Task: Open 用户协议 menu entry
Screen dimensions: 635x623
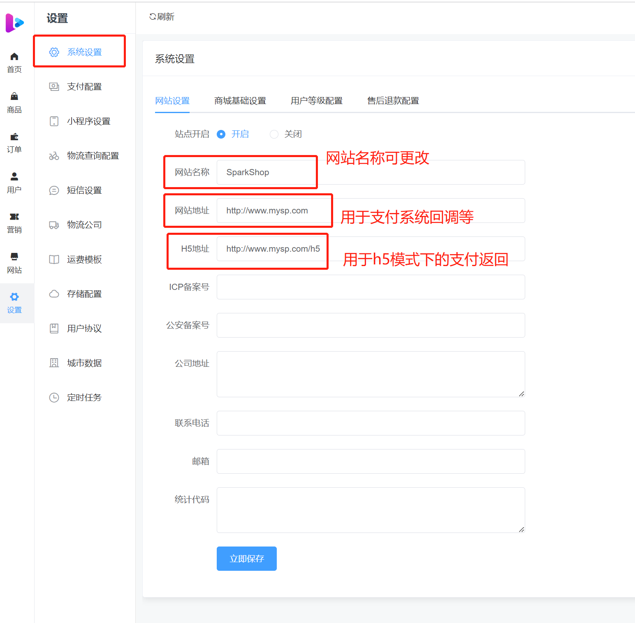Action: (x=85, y=329)
